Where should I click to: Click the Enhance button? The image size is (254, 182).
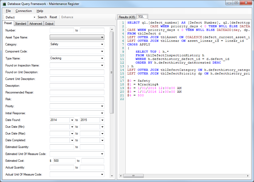[x=67, y=17]
